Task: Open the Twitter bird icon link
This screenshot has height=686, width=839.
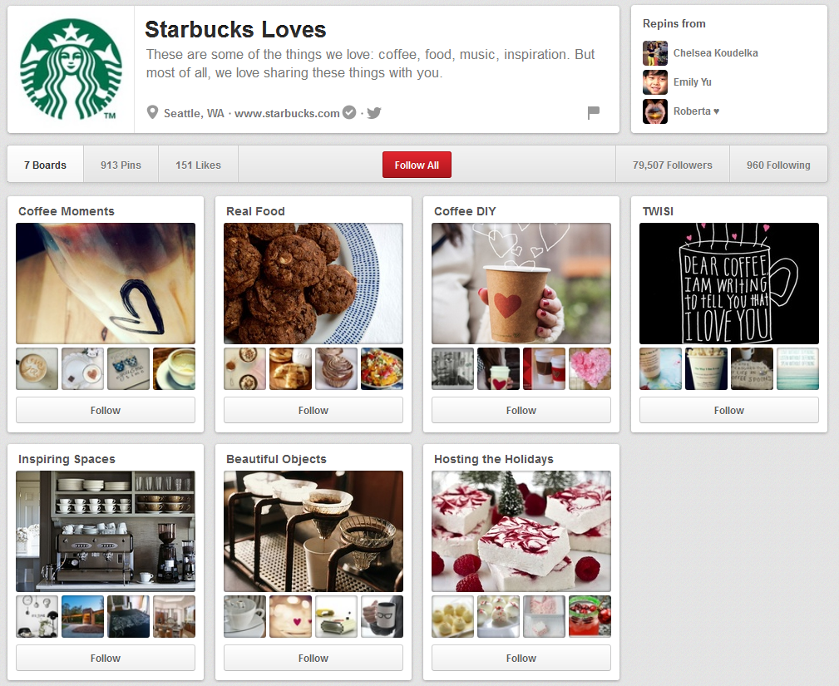Action: [x=374, y=113]
